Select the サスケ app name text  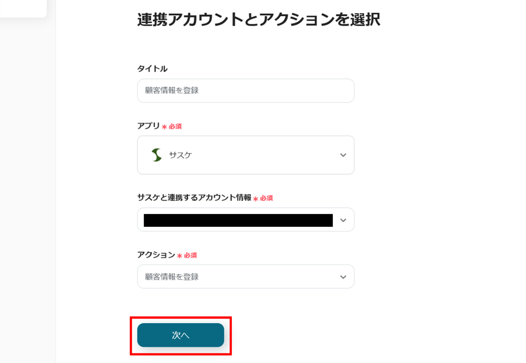[180, 155]
